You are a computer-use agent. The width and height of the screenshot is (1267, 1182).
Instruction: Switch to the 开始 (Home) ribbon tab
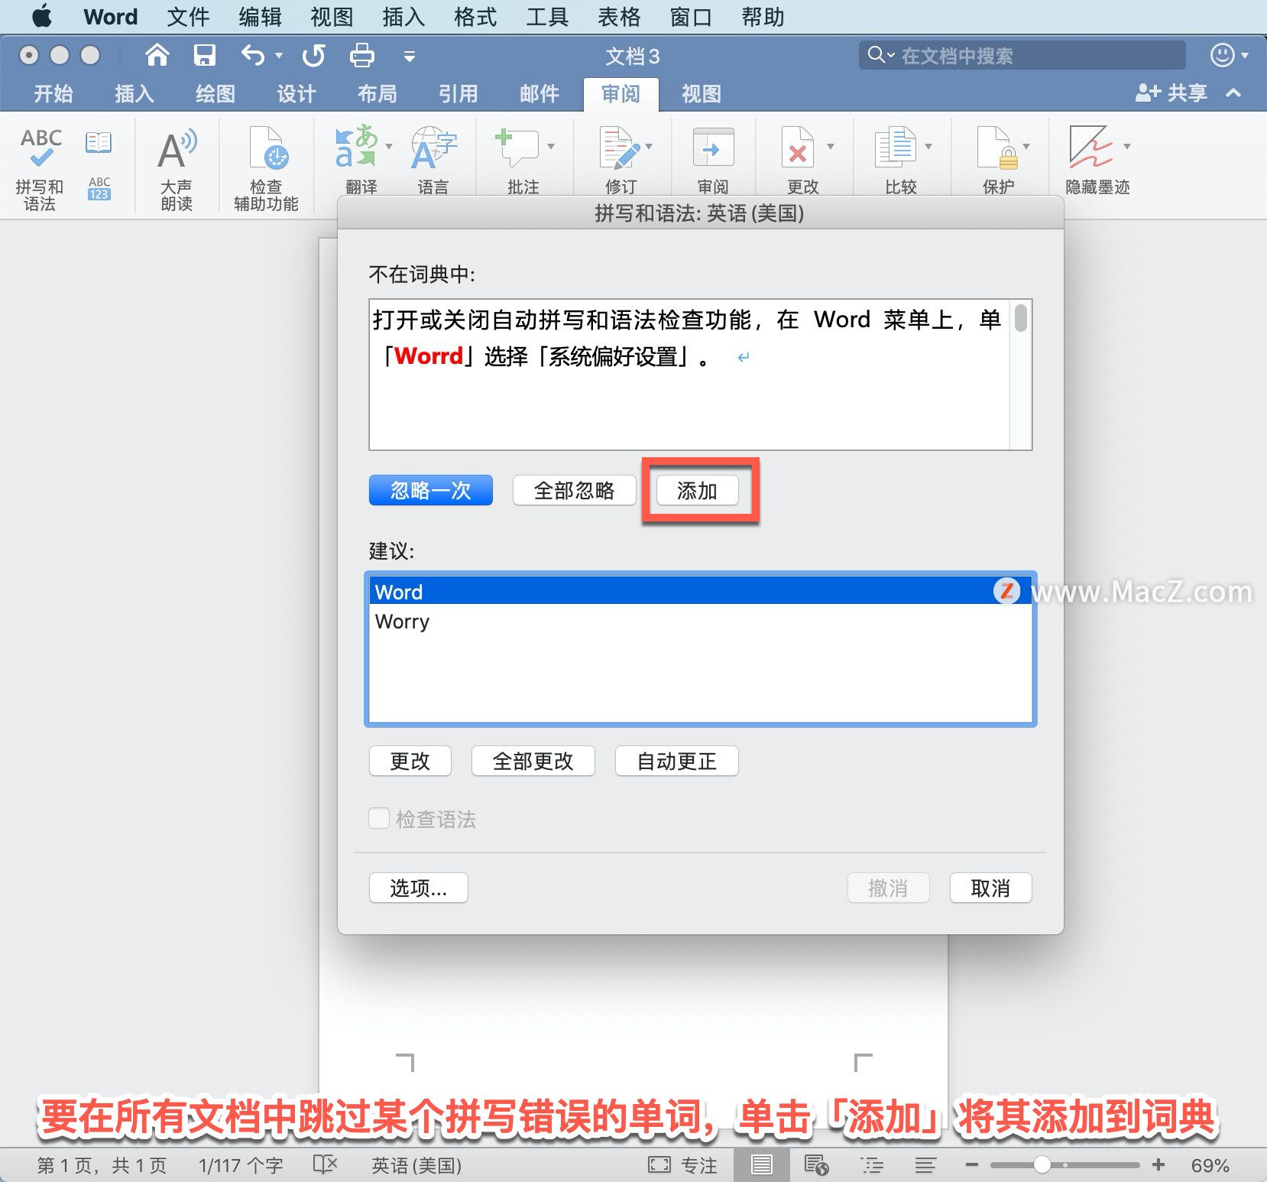(x=53, y=93)
